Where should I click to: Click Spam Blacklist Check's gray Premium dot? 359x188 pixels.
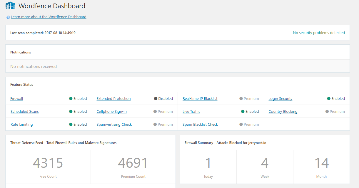coord(241,125)
